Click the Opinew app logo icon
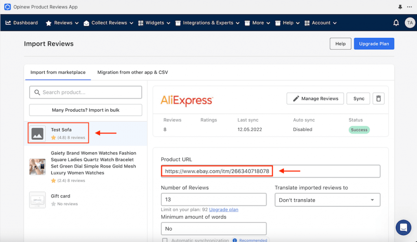The width and height of the screenshot is (417, 242). tap(7, 7)
